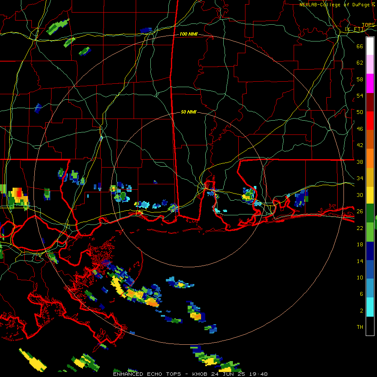Image resolution: width=377 pixels, height=377 pixels.
Task: Click legend value "26"
Action: pos(360,212)
